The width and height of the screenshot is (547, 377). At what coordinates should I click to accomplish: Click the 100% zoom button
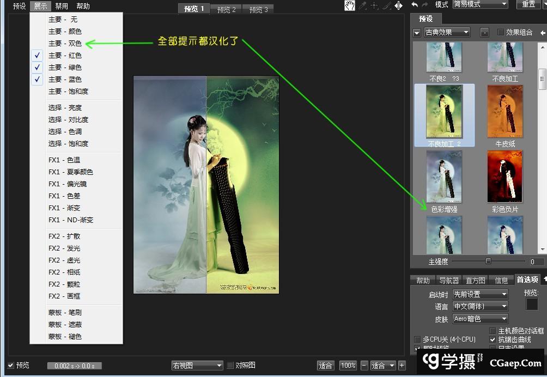[348, 366]
